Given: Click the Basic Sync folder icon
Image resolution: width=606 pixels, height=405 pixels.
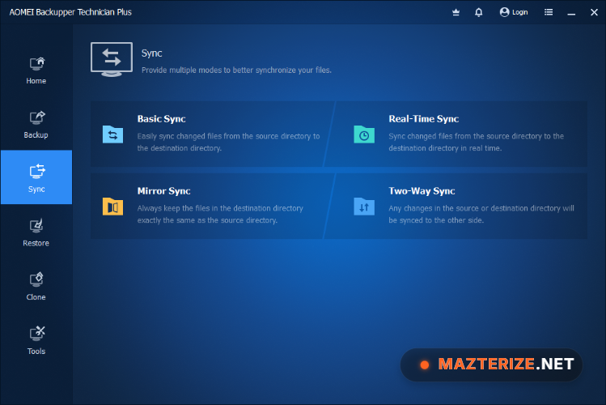Looking at the screenshot, I should click(112, 134).
